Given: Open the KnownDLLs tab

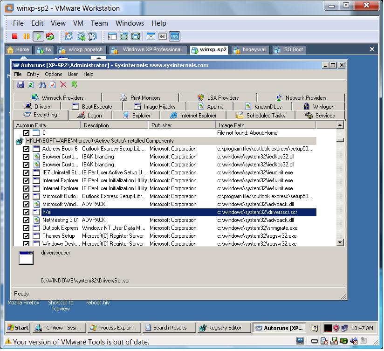Looking at the screenshot, I should pyautogui.click(x=263, y=107).
